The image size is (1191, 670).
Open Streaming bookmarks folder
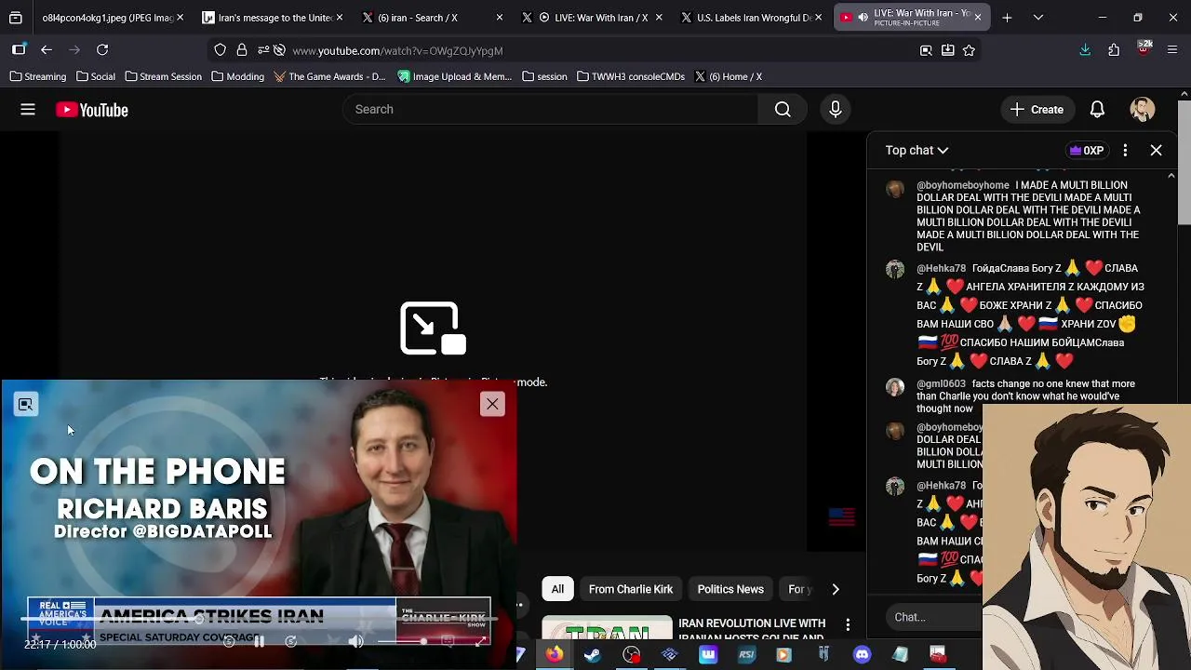38,76
